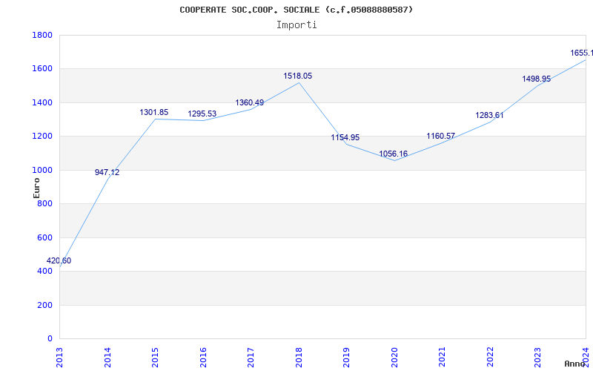593x371 pixels.
Task: Click the Anno axis label
Action: pos(575,364)
